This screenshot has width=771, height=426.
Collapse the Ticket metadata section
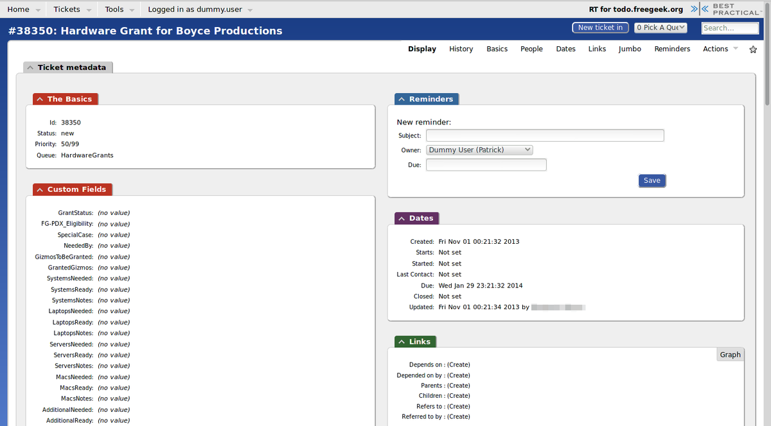[x=30, y=67]
